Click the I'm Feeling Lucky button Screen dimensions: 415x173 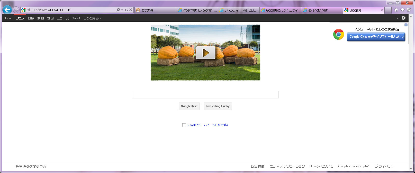pyautogui.click(x=218, y=106)
